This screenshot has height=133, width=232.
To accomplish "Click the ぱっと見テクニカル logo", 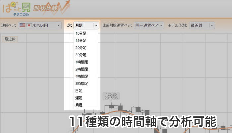I will 17,9.
